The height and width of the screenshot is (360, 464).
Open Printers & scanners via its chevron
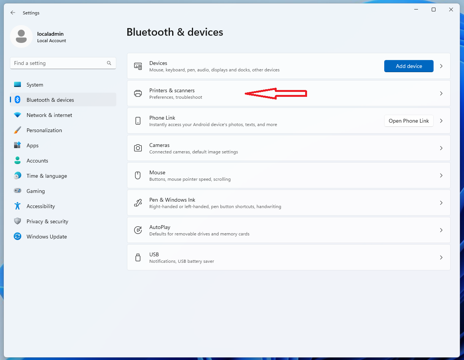[441, 93]
